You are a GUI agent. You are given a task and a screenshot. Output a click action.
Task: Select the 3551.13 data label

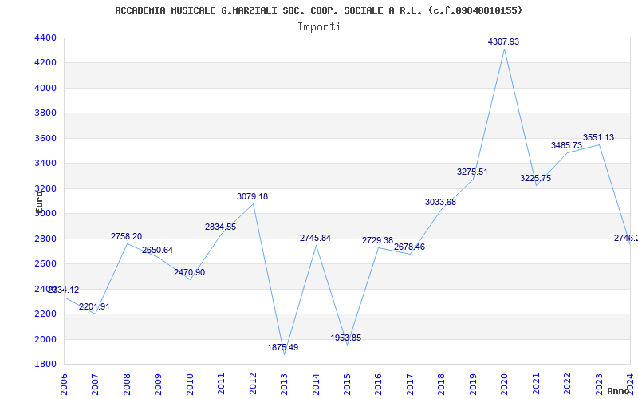point(598,137)
